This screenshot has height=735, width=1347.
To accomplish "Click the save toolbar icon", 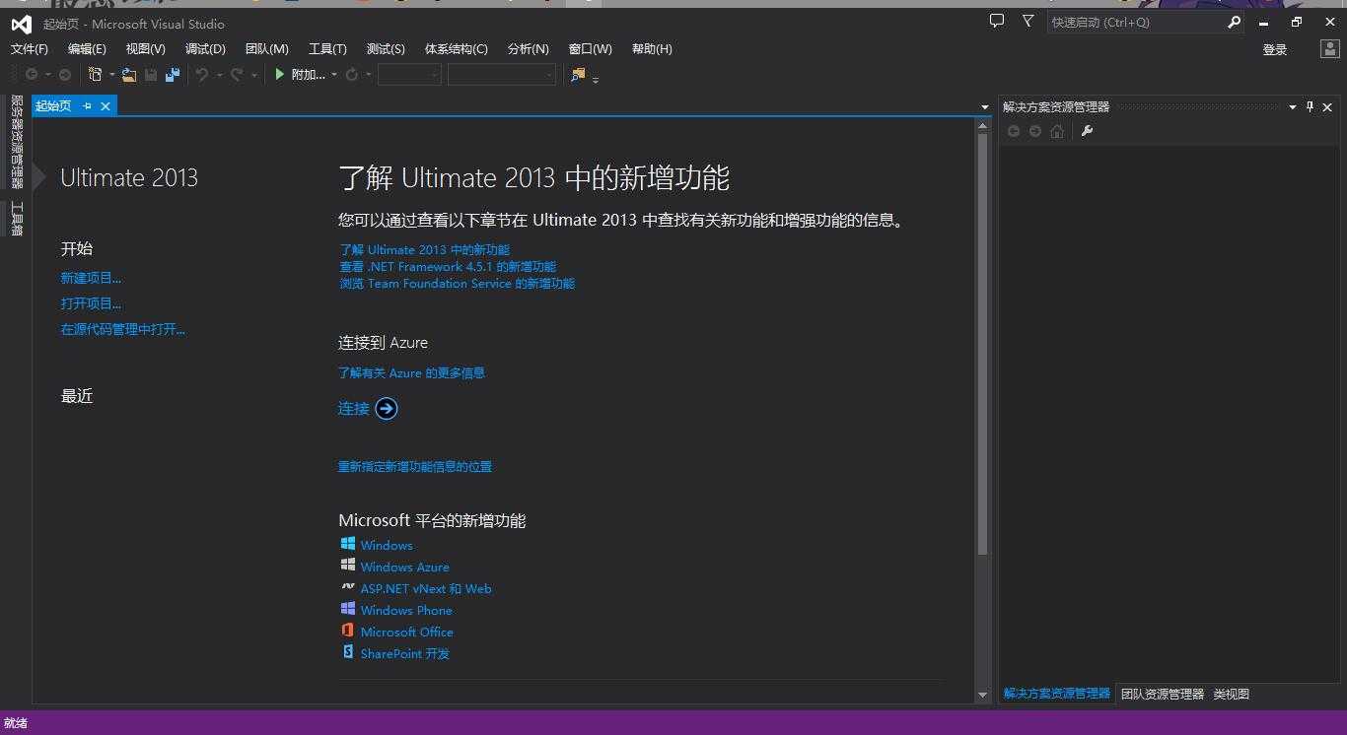I will pyautogui.click(x=151, y=74).
